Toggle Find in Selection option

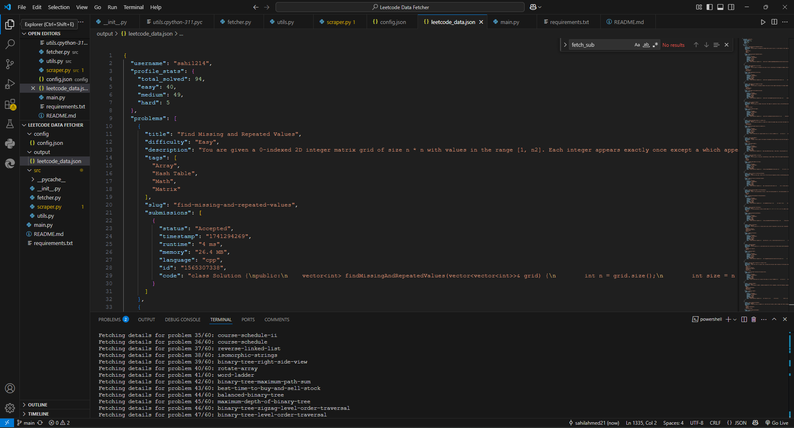tap(716, 45)
